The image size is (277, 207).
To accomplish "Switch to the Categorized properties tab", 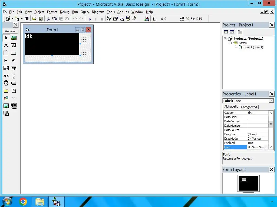I will pyautogui.click(x=249, y=107).
